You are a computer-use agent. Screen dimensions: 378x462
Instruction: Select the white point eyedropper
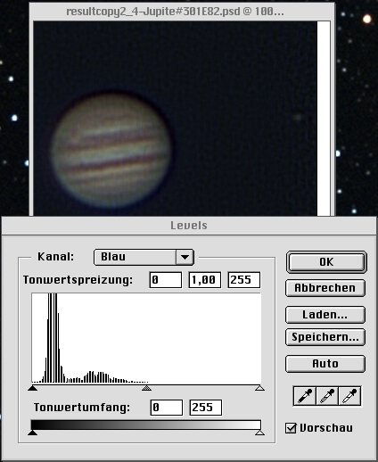349,396
